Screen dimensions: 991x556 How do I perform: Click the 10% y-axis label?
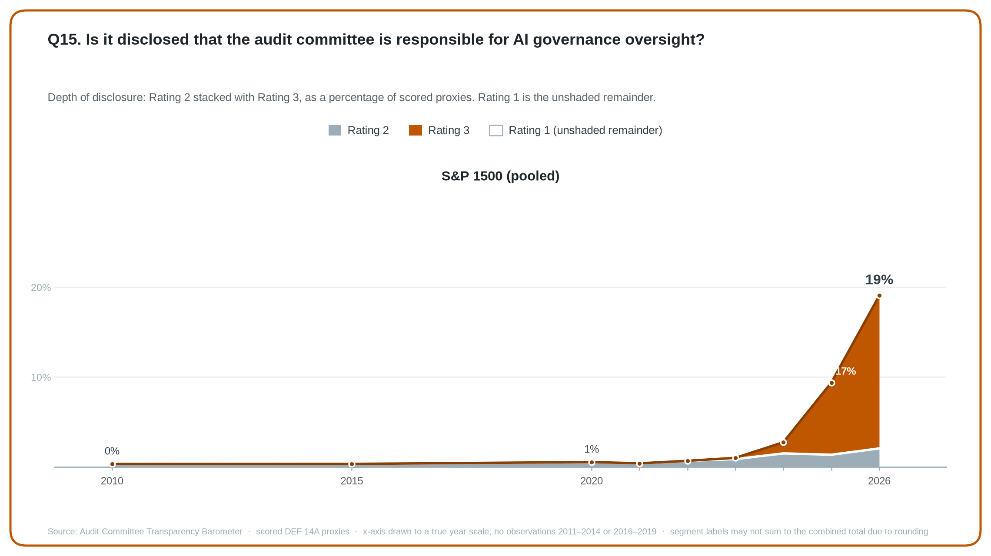41,377
